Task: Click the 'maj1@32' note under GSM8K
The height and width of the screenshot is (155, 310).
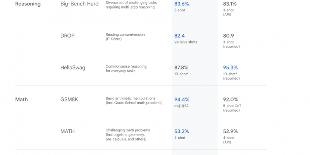Action: [181, 106]
